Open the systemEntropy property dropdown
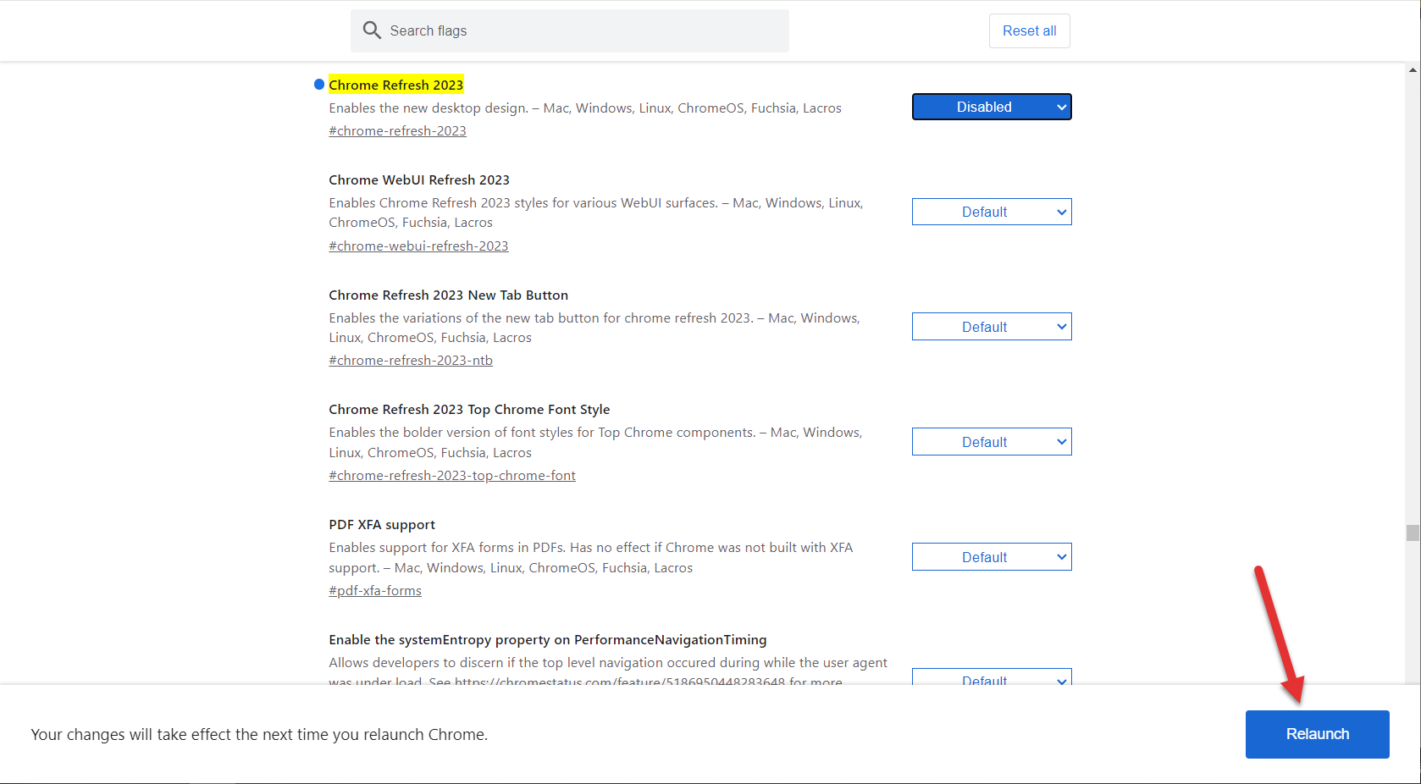 (x=992, y=677)
